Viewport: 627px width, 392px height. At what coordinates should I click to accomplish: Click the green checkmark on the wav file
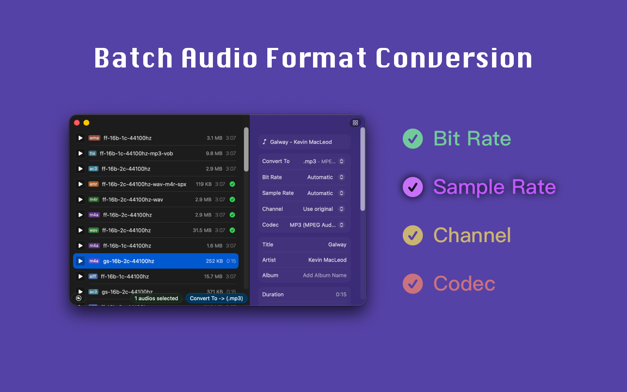[x=233, y=230]
